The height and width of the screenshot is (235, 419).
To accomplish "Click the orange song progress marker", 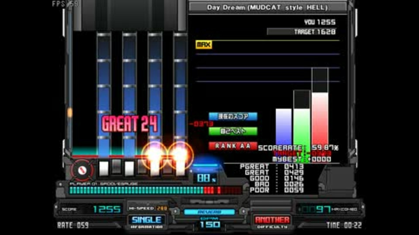I will (70, 113).
